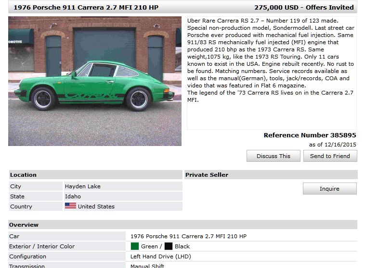Select the Private Seller section header
The height and width of the screenshot is (268, 365).
click(x=271, y=175)
